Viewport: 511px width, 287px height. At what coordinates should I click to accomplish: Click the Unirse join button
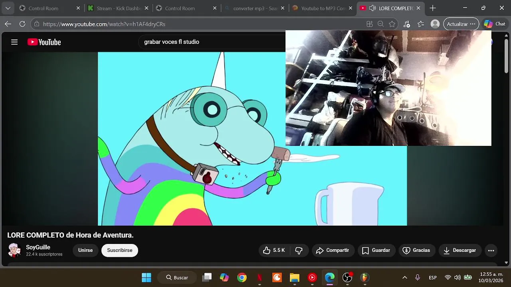click(85, 250)
